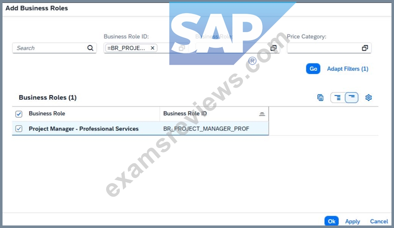Confirm selection with the Ok button
Viewport: 394px width, 228px height.
[331, 221]
